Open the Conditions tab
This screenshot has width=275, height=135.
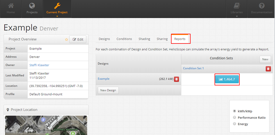coord(124,39)
